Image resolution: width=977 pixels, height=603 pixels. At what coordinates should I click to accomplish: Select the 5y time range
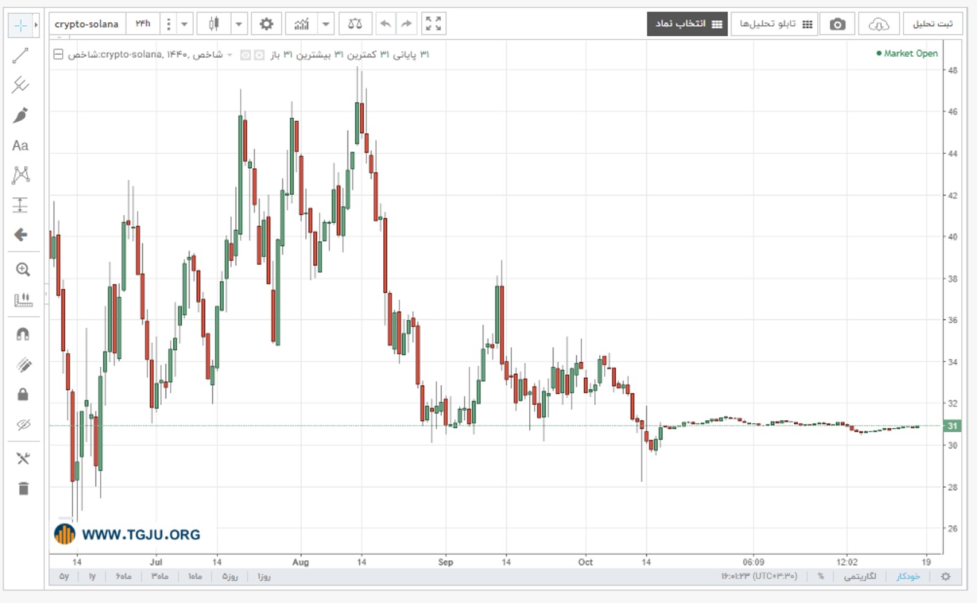click(x=64, y=576)
